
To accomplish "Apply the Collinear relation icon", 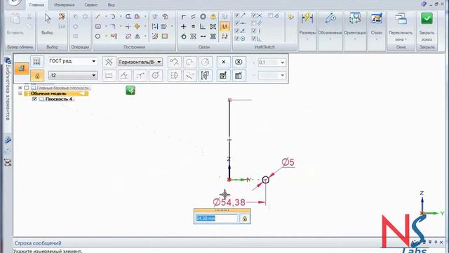I will point(203,37).
